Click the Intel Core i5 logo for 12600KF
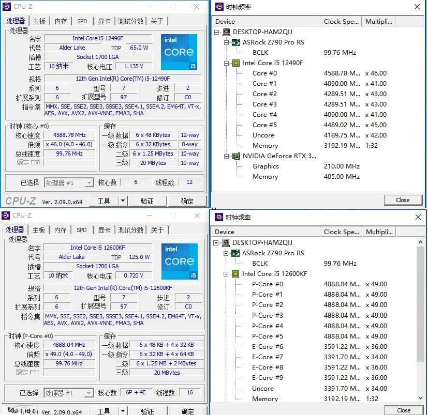428x415 pixels. [180, 262]
